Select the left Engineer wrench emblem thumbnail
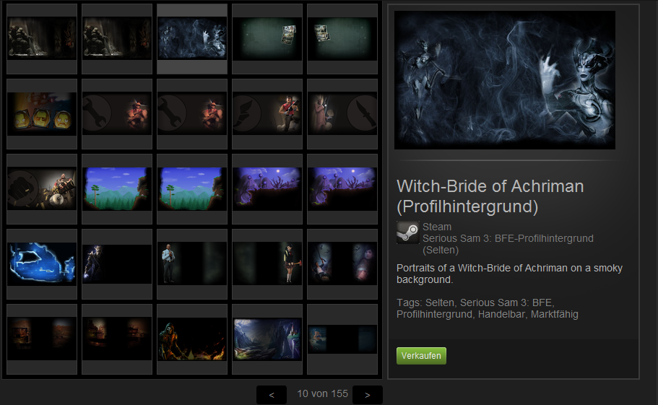The height and width of the screenshot is (405, 658). point(117,113)
